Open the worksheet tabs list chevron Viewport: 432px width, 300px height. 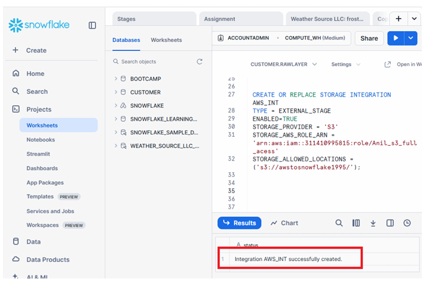click(414, 19)
